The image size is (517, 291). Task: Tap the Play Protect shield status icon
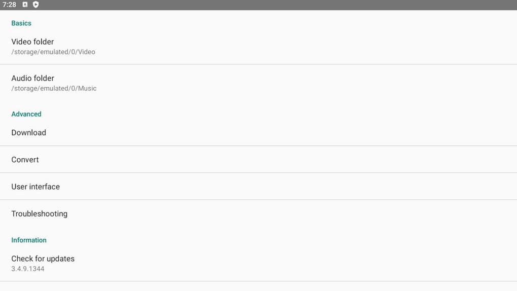[35, 5]
